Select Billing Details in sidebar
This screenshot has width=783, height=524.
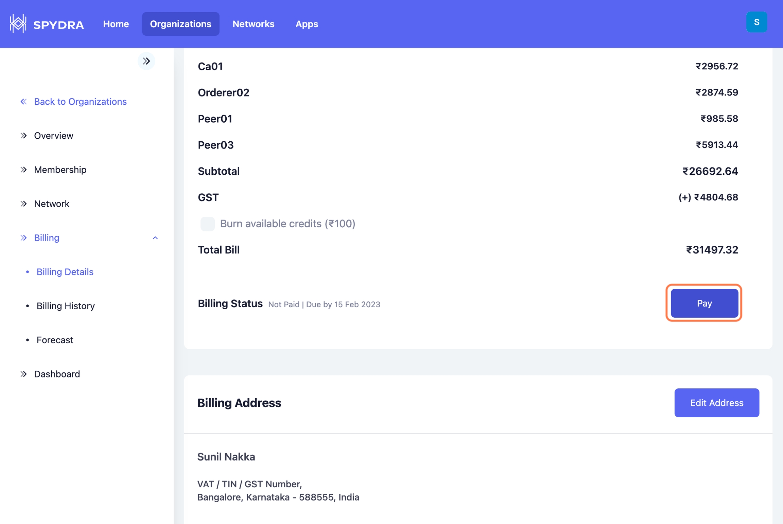pos(65,272)
